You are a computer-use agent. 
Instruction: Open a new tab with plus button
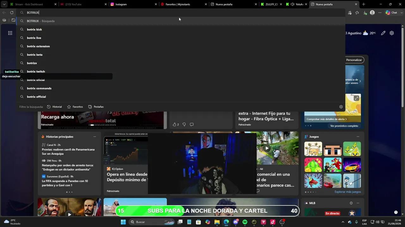tap(364, 4)
